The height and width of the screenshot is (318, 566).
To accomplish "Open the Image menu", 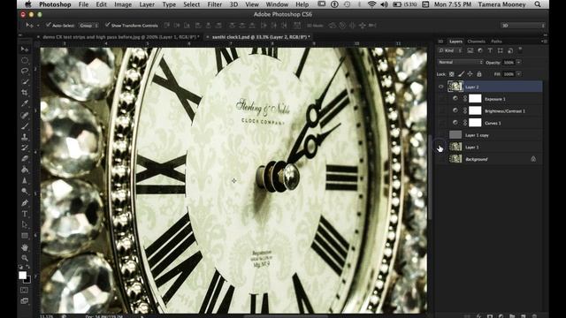I will (123, 4).
